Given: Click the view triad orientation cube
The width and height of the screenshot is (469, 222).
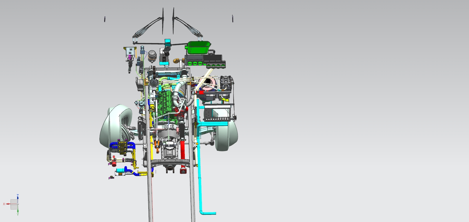Looking at the screenshot, I should point(14,204).
